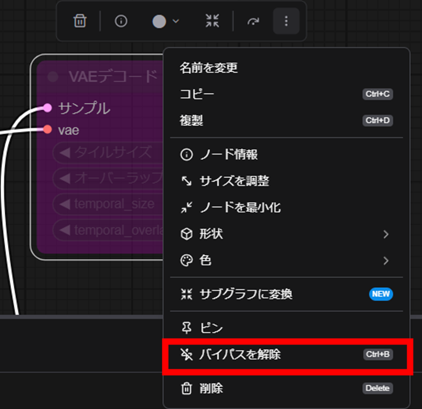
Task: Select 削除 in the context menu
Action: [x=287, y=388]
